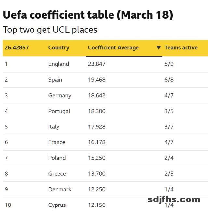Click the Greece row entry
Viewport: 208px width, 212px height.
point(57,174)
